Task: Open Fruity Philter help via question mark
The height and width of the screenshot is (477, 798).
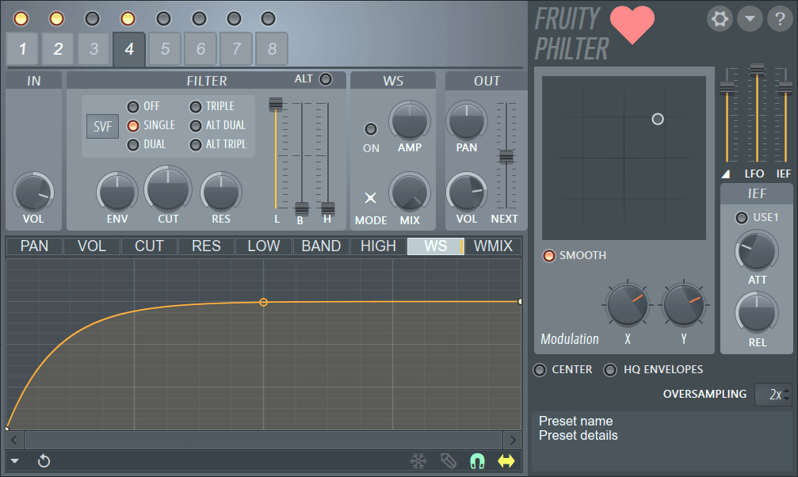Action: coord(780,18)
